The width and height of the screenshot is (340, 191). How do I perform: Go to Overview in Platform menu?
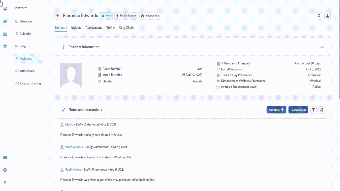pyautogui.click(x=24, y=21)
